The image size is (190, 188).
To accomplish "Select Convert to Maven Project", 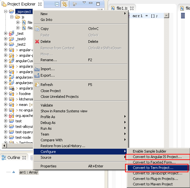I will click(x=158, y=184).
